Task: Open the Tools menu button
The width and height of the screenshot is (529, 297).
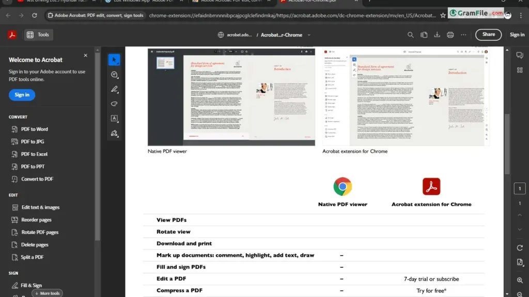Action: click(38, 35)
